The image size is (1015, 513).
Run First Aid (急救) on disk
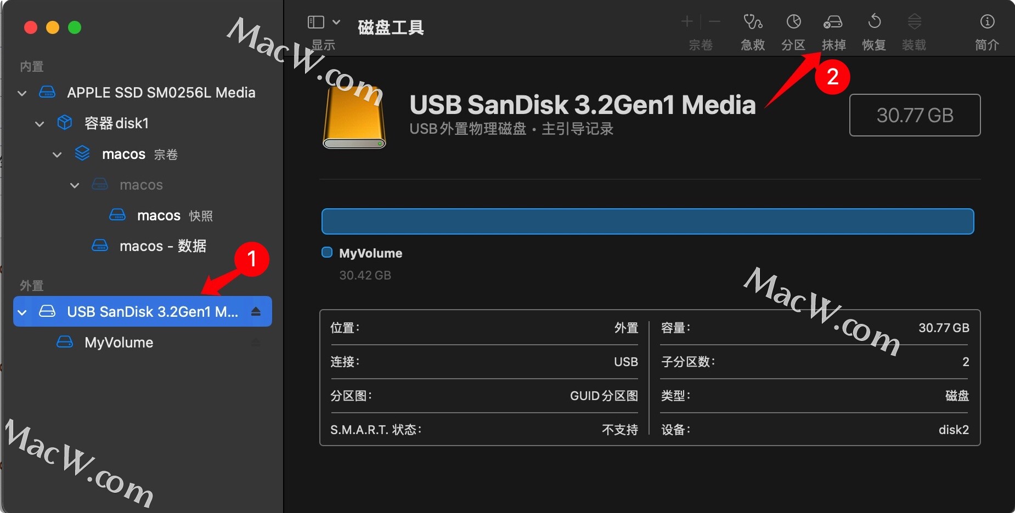point(753,22)
